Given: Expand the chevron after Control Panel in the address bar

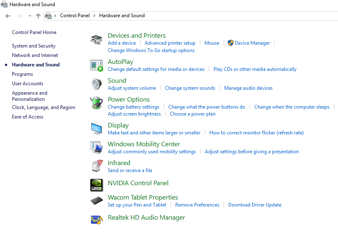Looking at the screenshot, I should click(94, 16).
